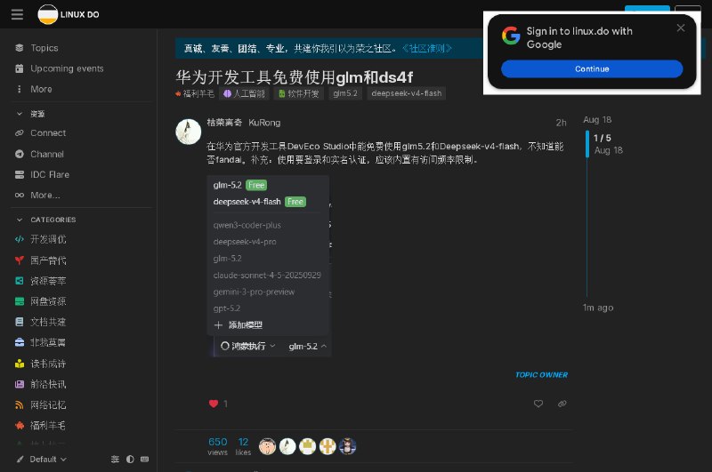Click the TOPIC OWNER label
The image size is (712, 472).
coord(541,375)
